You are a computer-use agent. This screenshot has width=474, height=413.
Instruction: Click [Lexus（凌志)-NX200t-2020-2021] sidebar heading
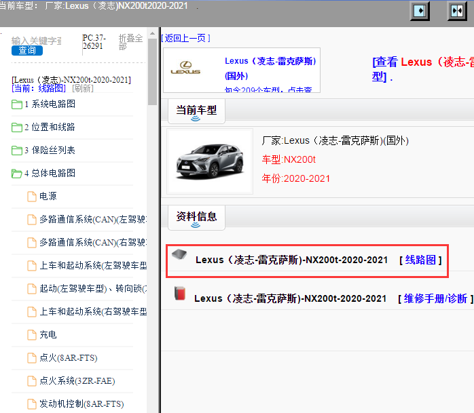pos(71,80)
